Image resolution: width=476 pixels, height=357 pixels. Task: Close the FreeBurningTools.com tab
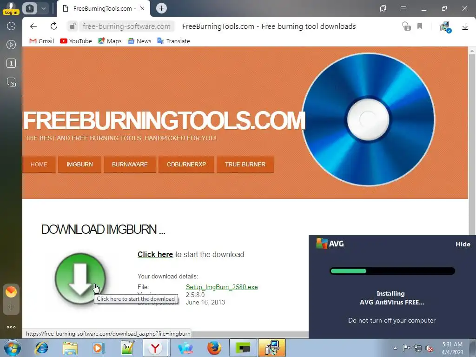click(142, 8)
